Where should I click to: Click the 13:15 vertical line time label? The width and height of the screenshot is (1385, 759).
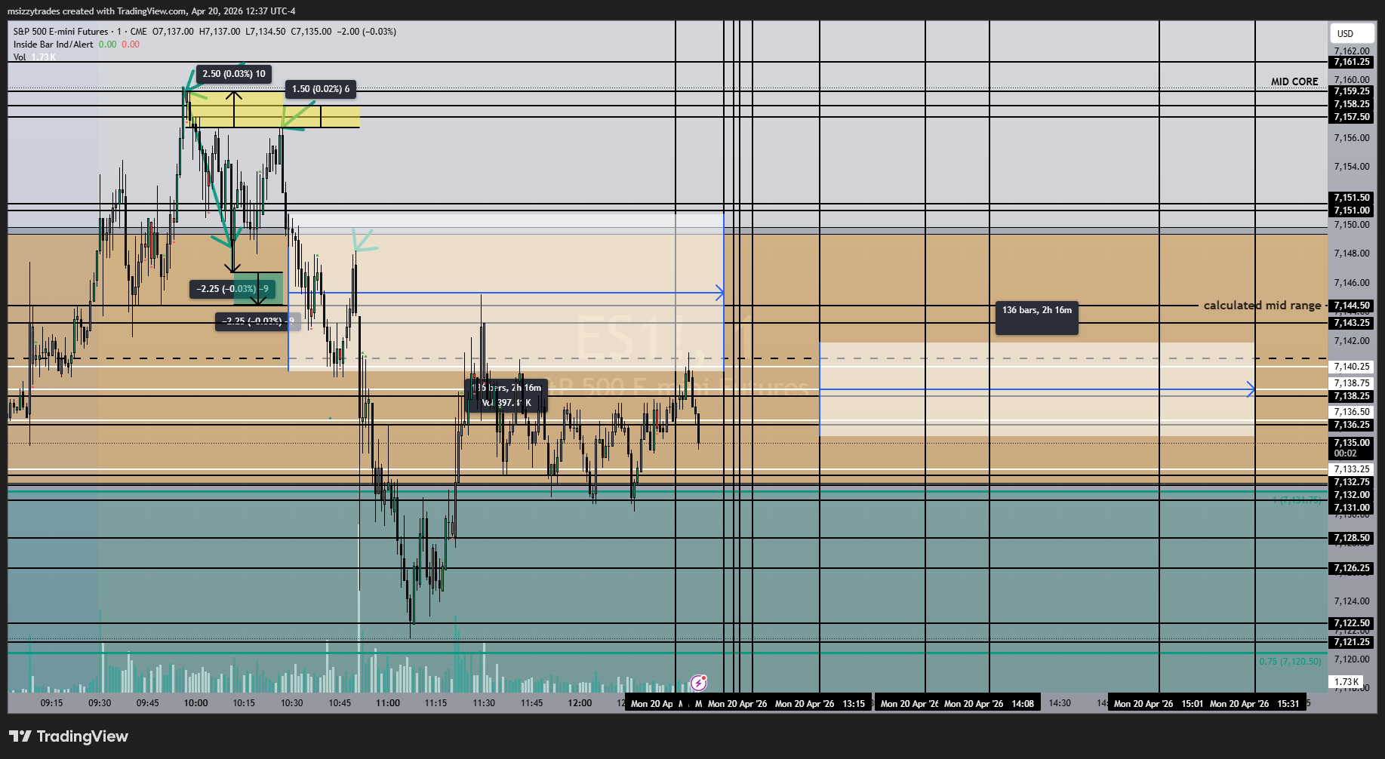pos(820,703)
